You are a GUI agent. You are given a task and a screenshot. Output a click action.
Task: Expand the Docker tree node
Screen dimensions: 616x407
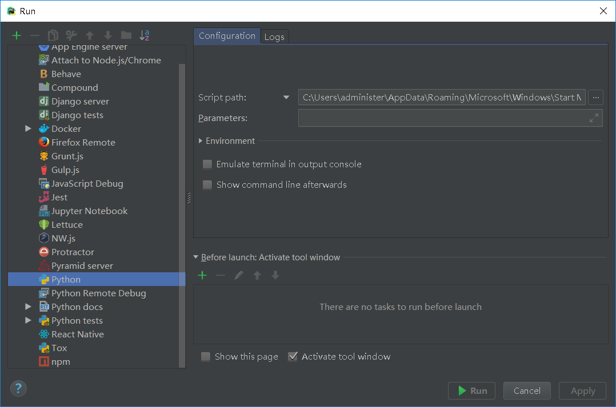[x=28, y=129]
